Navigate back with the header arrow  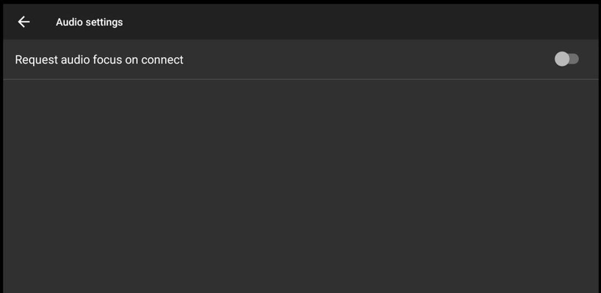pos(23,22)
